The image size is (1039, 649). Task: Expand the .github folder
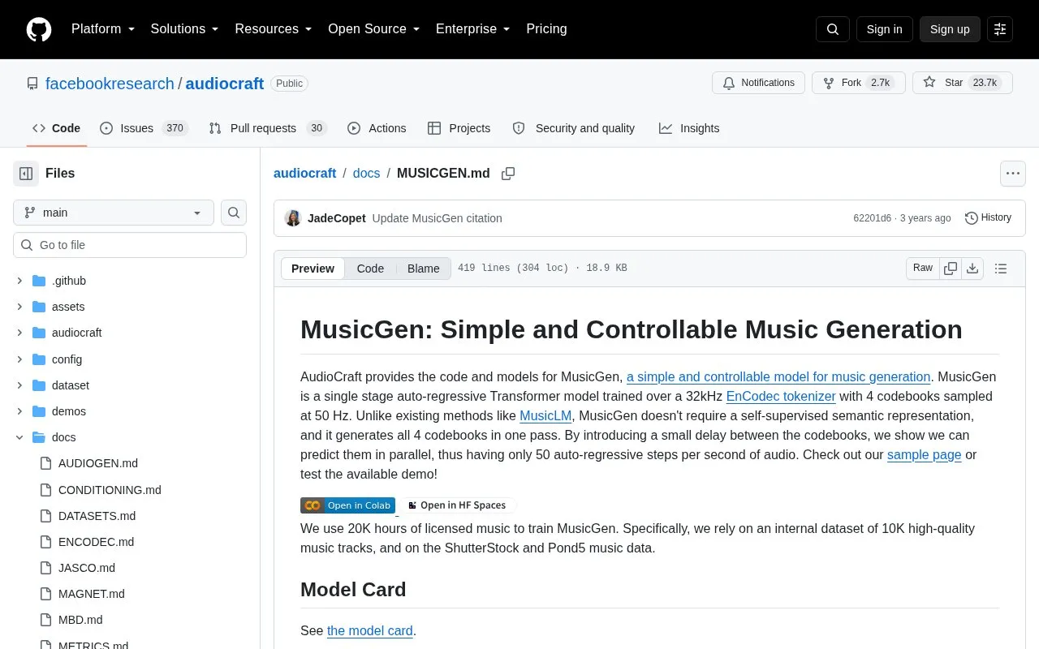pyautogui.click(x=19, y=281)
